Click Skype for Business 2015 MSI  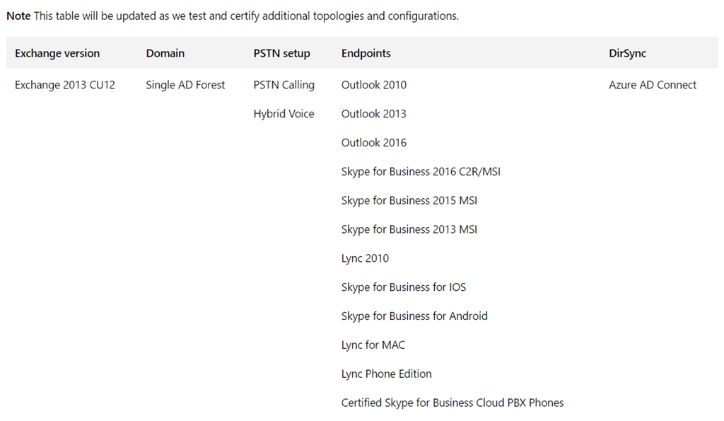pyautogui.click(x=409, y=201)
